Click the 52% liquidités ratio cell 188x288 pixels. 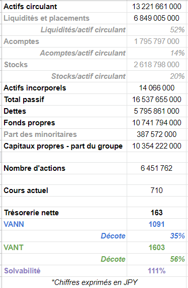tap(156, 30)
